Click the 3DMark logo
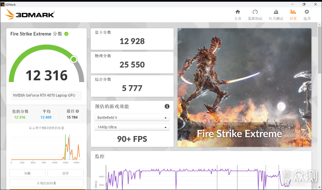Viewport: 322px width, 190px height. pos(30,14)
